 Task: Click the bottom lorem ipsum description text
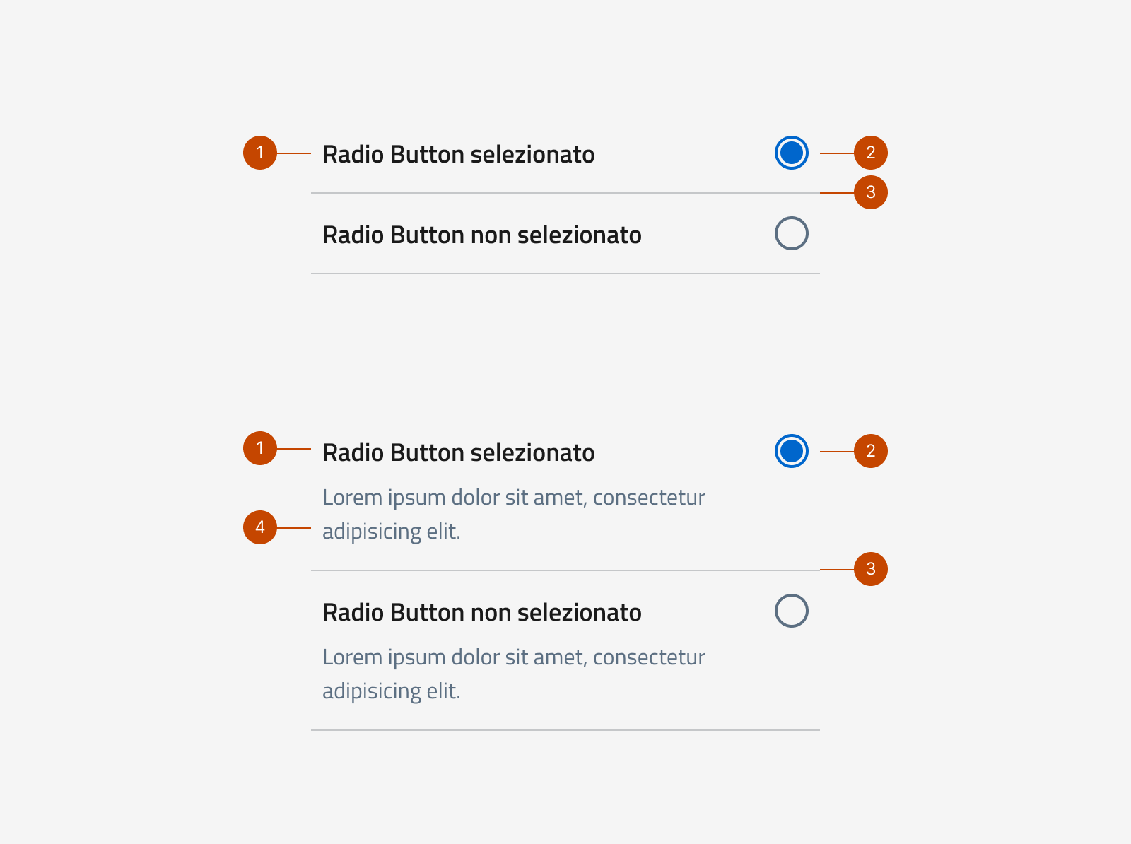[514, 674]
